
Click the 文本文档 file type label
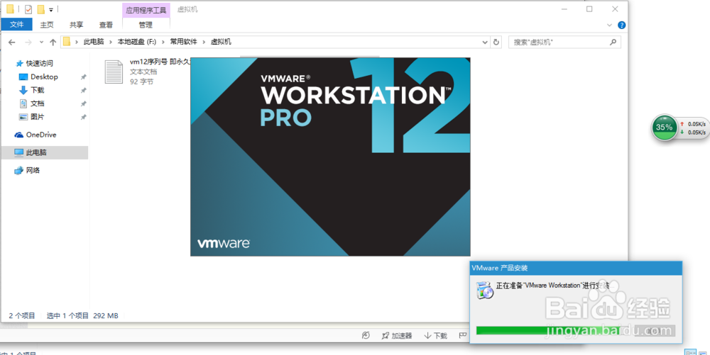point(143,72)
